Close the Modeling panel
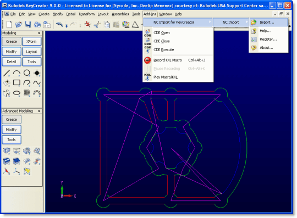Viewport: 297px width, 218px height. point(39,33)
